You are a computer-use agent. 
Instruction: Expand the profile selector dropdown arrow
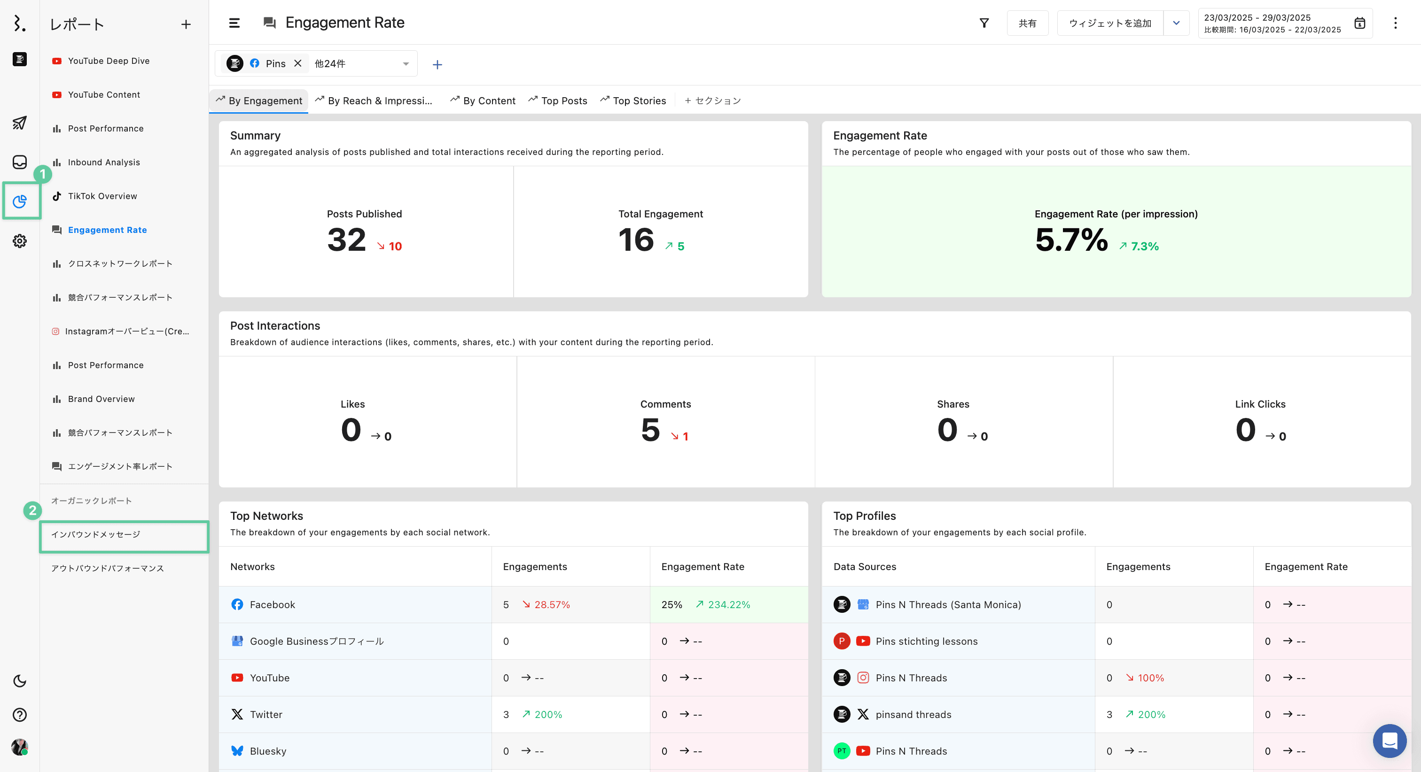[406, 64]
